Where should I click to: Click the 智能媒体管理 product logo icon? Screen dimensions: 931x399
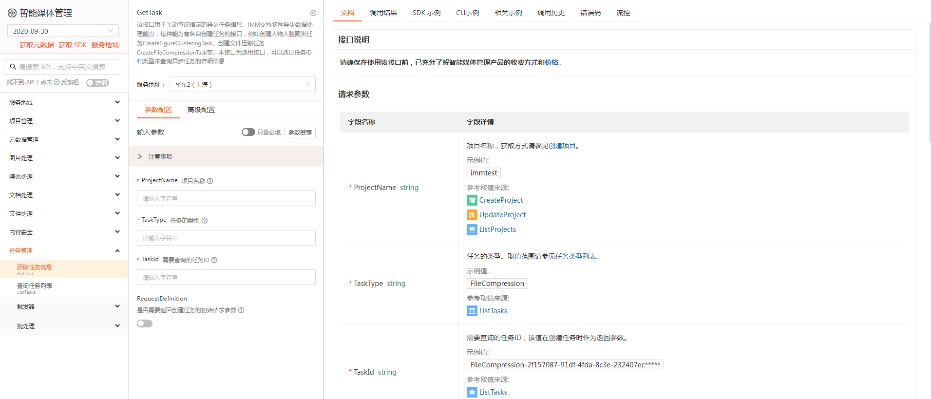coord(12,13)
